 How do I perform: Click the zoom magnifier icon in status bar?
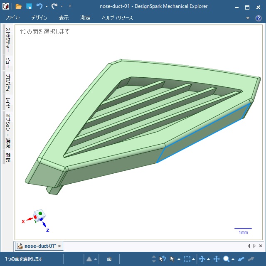point(227,259)
